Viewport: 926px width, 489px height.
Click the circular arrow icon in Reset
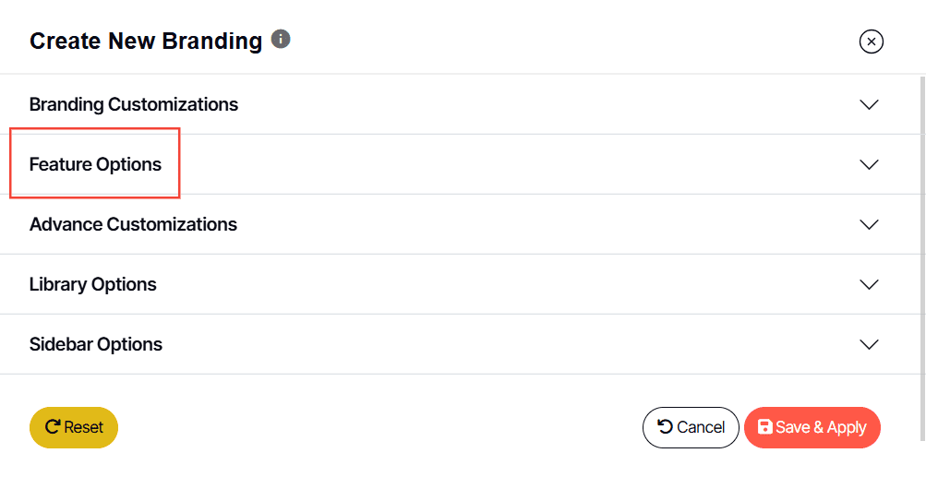tap(53, 427)
